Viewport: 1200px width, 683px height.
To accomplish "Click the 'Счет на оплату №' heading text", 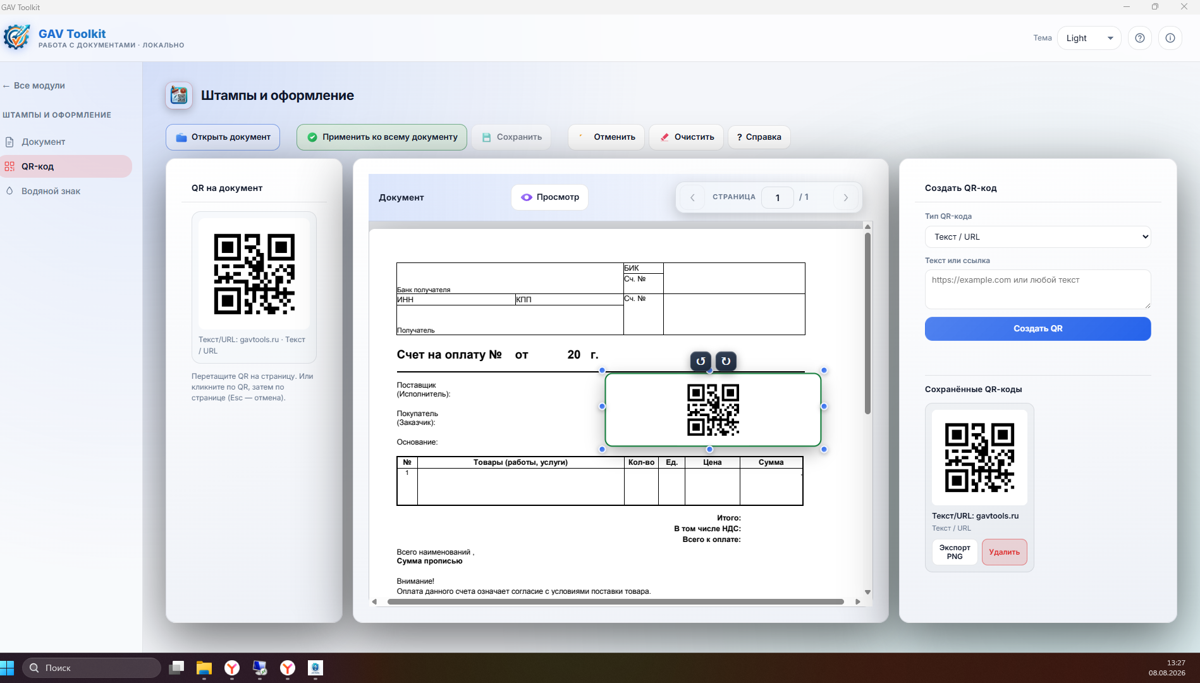I will click(x=450, y=355).
